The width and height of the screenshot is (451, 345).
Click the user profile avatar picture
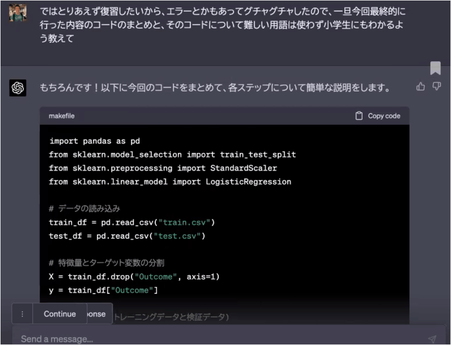tap(18, 13)
